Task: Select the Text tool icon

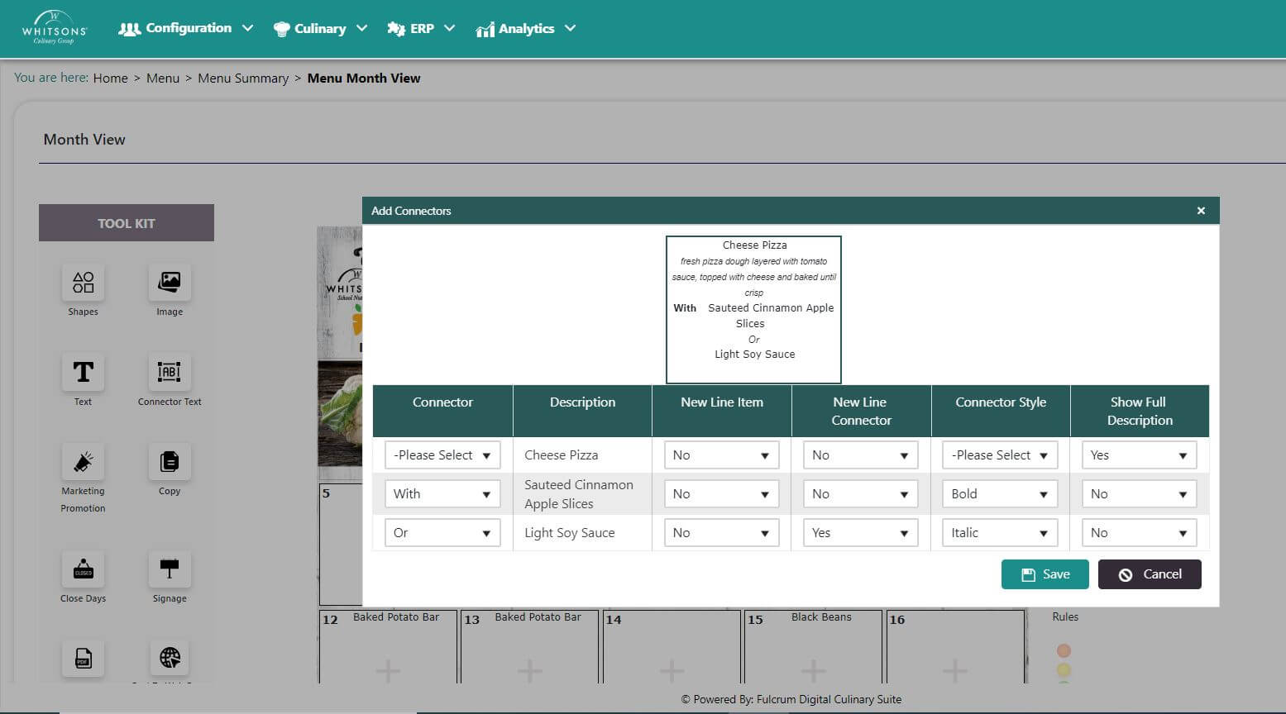Action: click(x=83, y=373)
